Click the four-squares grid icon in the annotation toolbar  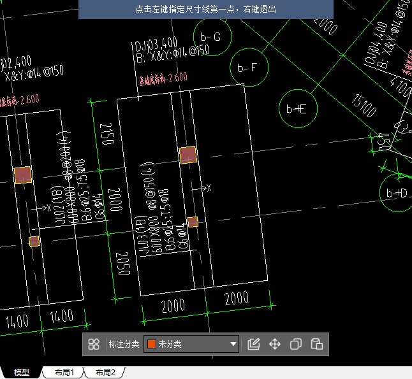click(94, 344)
